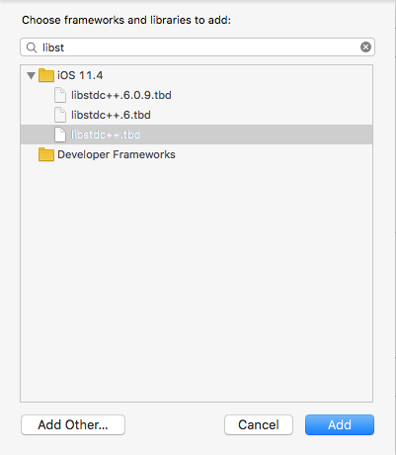Click the Add Other... button
Image resolution: width=396 pixels, height=455 pixels.
73,424
